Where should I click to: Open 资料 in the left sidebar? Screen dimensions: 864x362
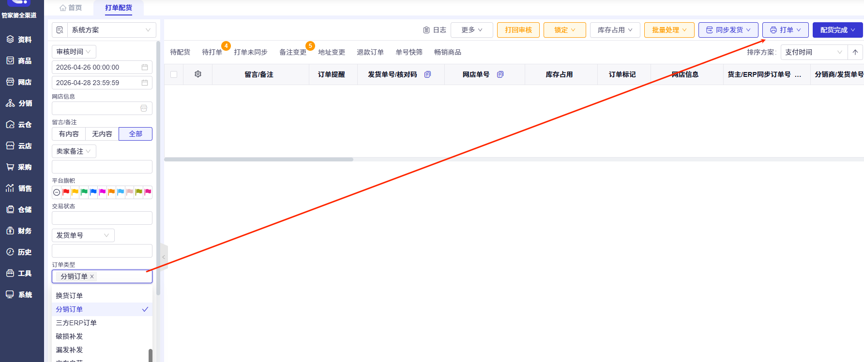[x=19, y=40]
